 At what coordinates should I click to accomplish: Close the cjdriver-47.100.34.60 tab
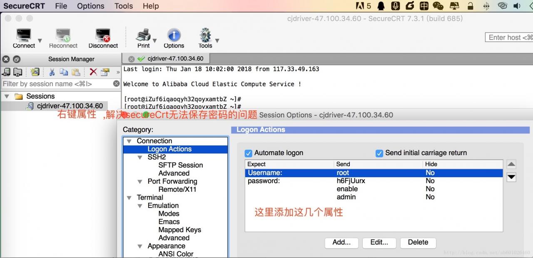coord(131,59)
